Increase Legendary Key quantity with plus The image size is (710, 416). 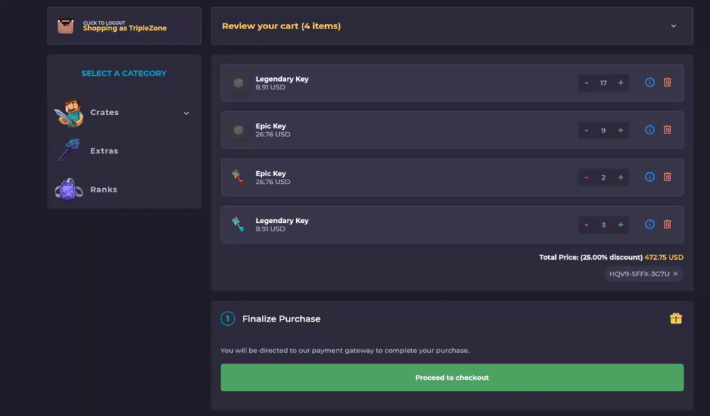coord(619,82)
